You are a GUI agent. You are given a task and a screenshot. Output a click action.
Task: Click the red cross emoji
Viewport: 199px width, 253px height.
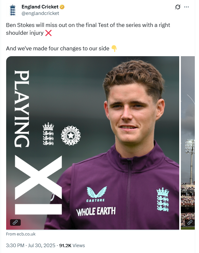(x=48, y=33)
